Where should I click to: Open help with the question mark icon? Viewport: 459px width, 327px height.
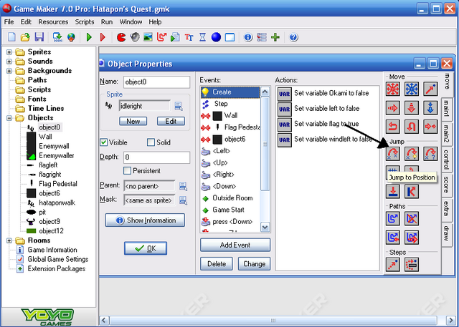pyautogui.click(x=293, y=37)
